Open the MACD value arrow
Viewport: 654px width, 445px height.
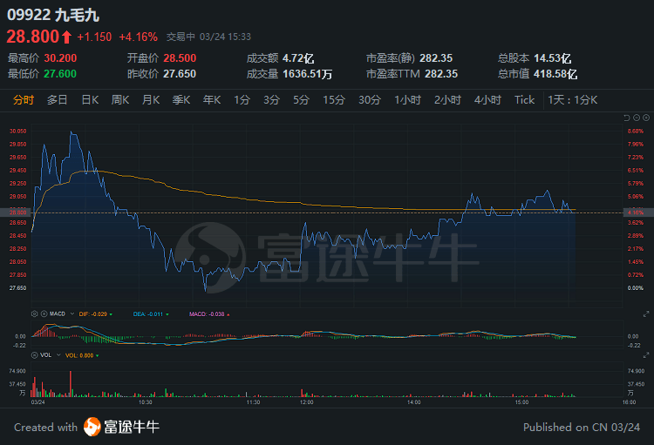[x=228, y=314]
